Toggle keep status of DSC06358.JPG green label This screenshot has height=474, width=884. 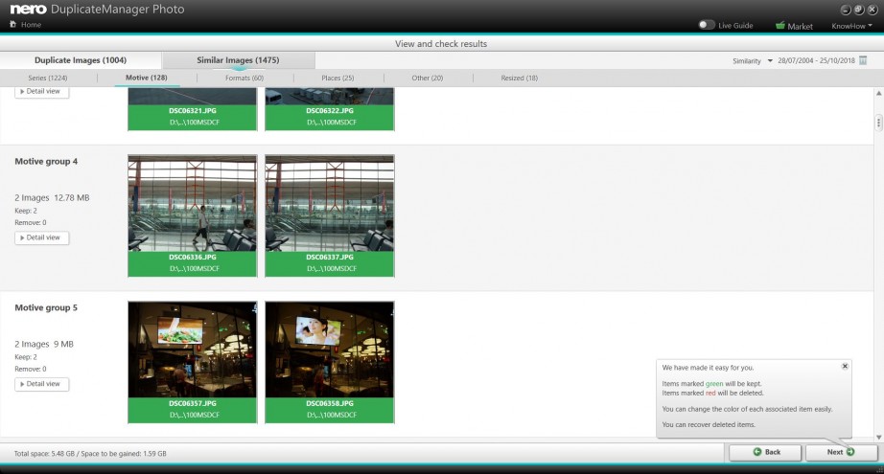coord(329,409)
